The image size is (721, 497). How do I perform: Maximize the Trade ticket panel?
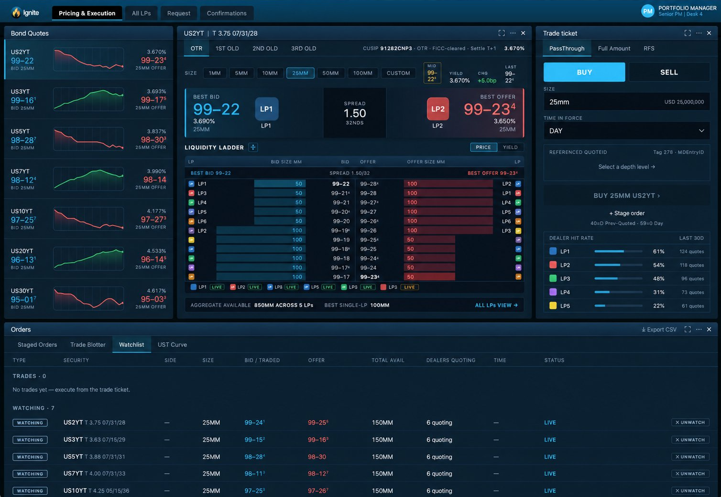(x=688, y=33)
